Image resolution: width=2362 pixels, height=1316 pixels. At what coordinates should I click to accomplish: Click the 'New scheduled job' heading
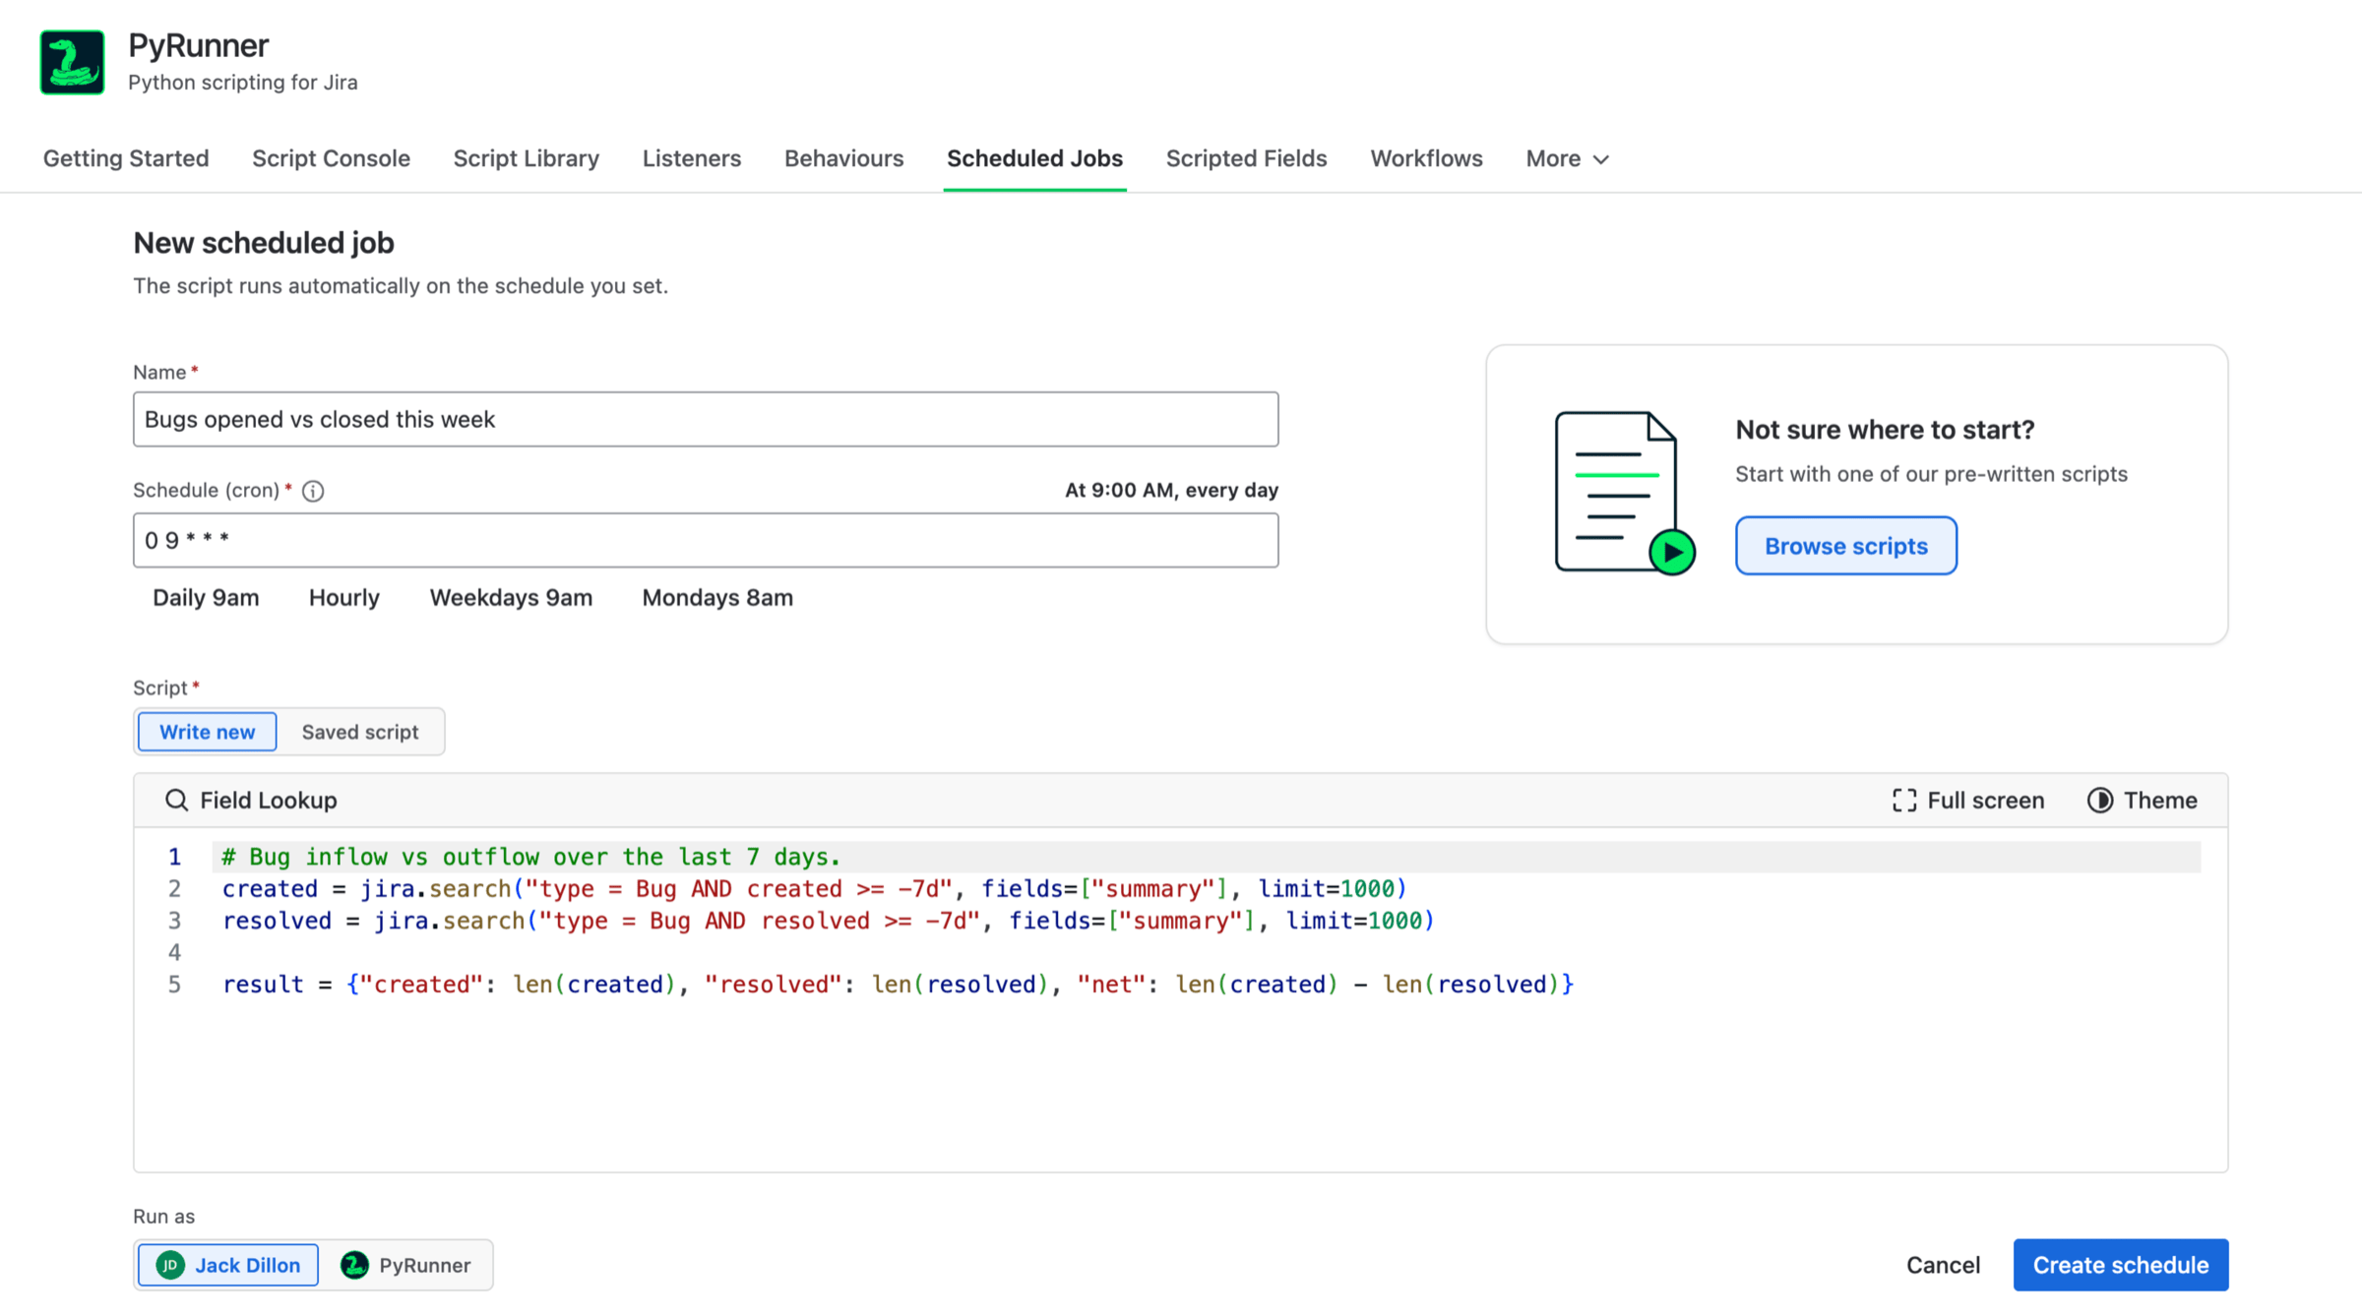point(264,243)
